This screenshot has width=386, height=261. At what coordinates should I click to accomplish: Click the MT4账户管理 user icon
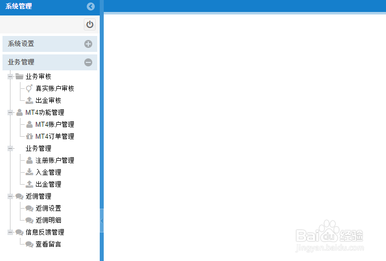[x=29, y=124]
